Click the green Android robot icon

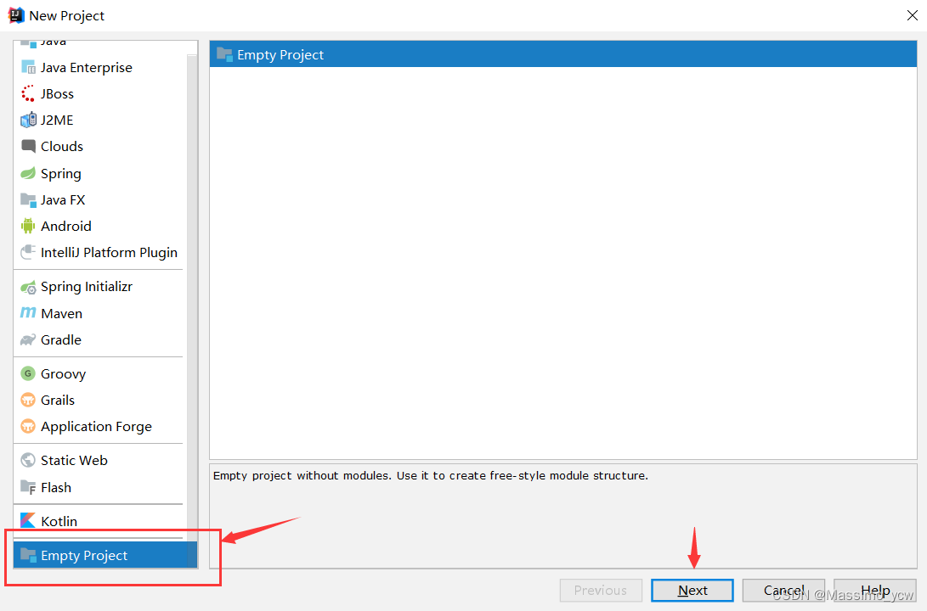point(28,226)
